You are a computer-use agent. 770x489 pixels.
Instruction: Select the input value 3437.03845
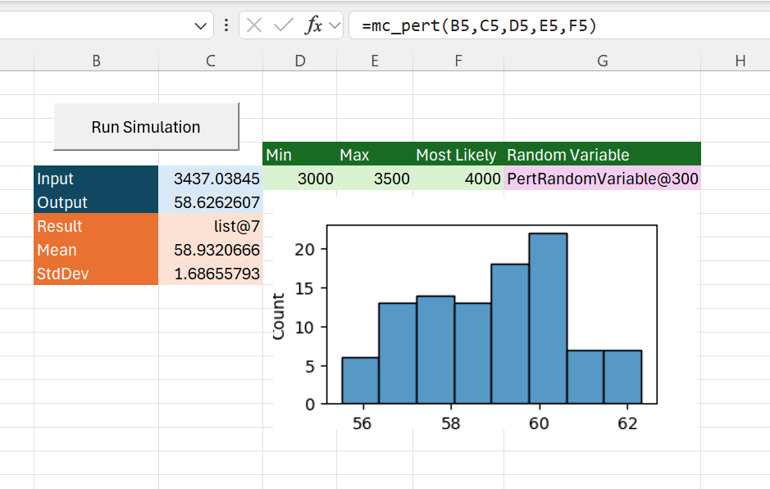[x=211, y=178]
